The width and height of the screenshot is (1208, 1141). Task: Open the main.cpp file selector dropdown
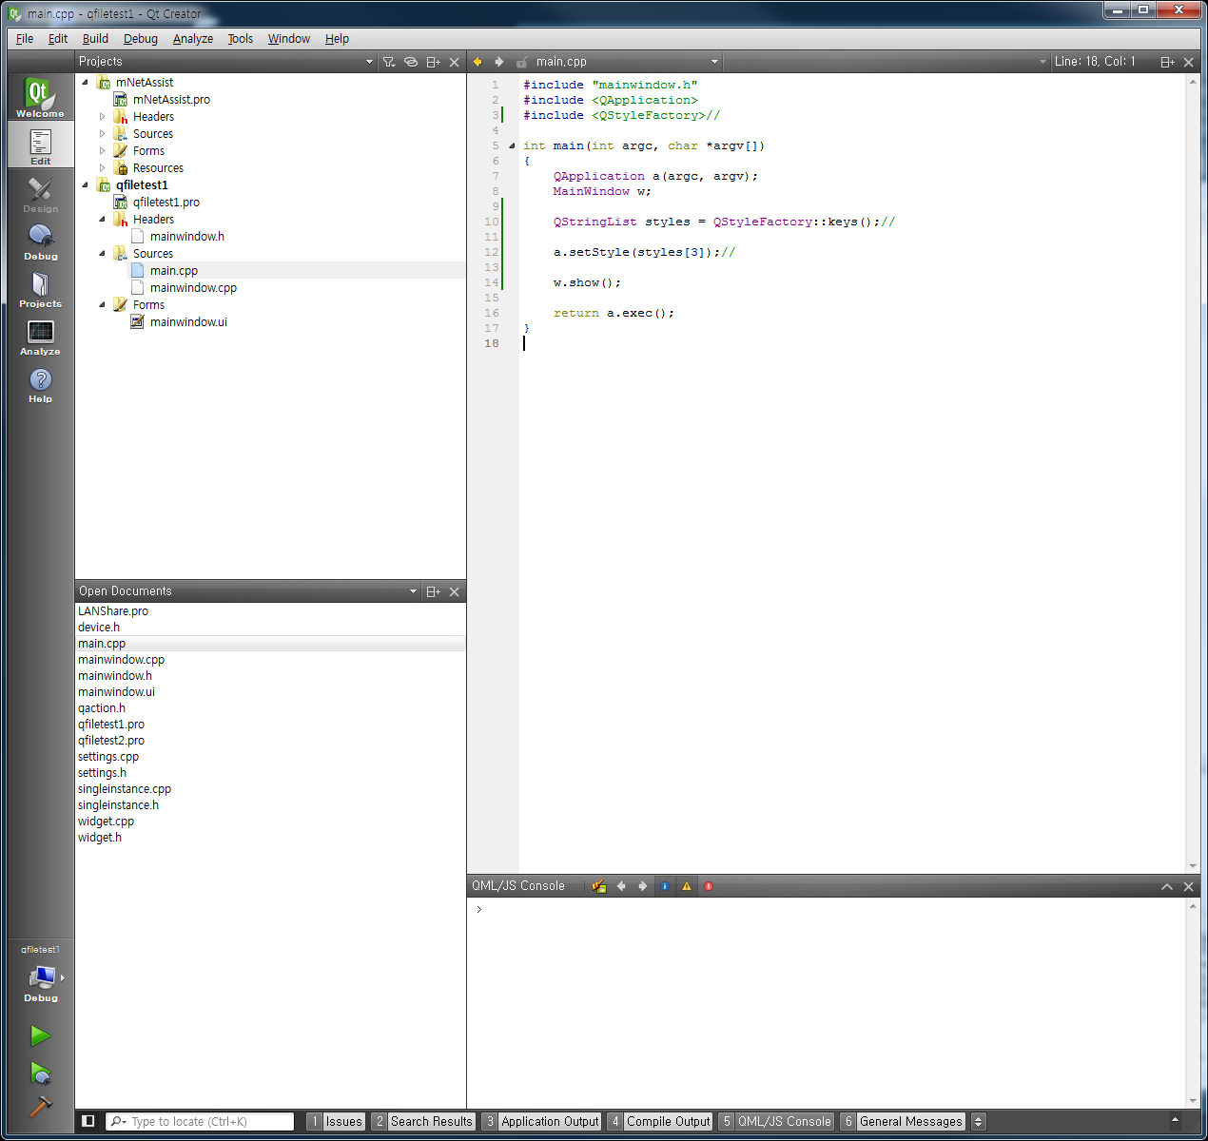click(x=626, y=62)
